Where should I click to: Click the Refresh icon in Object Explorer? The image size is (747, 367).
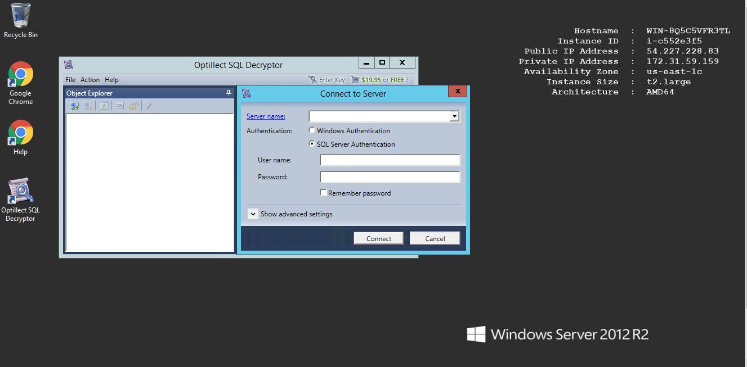[104, 106]
